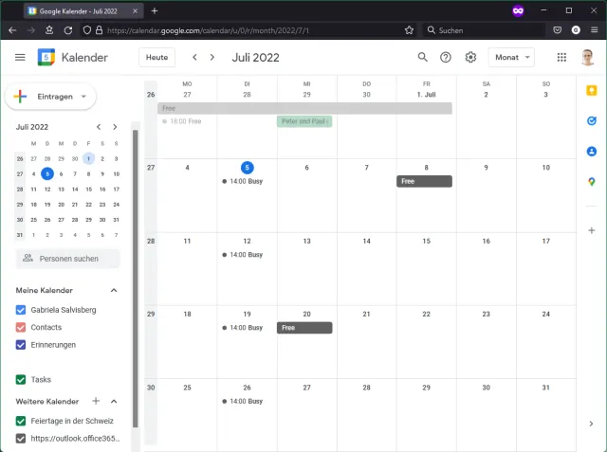
Task: Click Eintragen create button
Action: 50,97
